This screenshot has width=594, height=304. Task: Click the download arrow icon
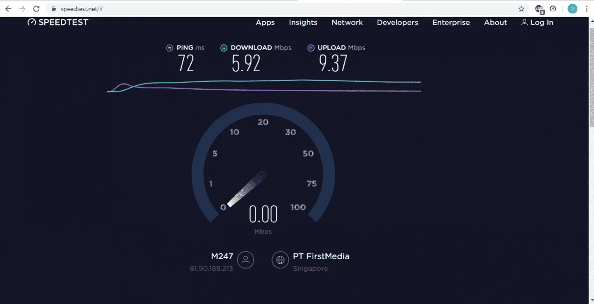tap(224, 48)
